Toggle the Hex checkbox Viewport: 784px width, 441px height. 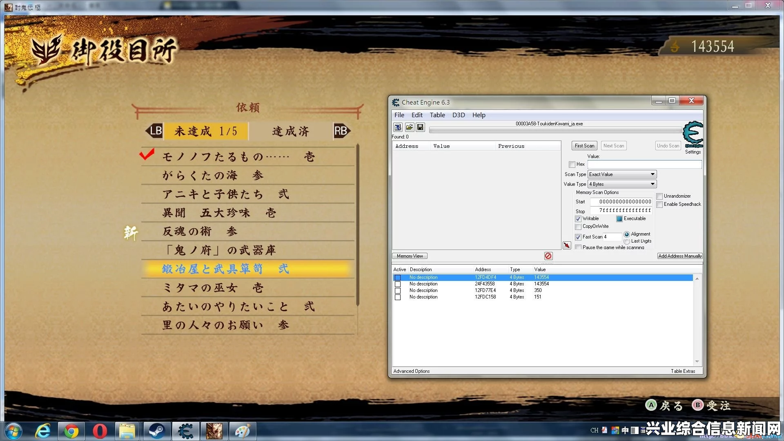pos(572,165)
